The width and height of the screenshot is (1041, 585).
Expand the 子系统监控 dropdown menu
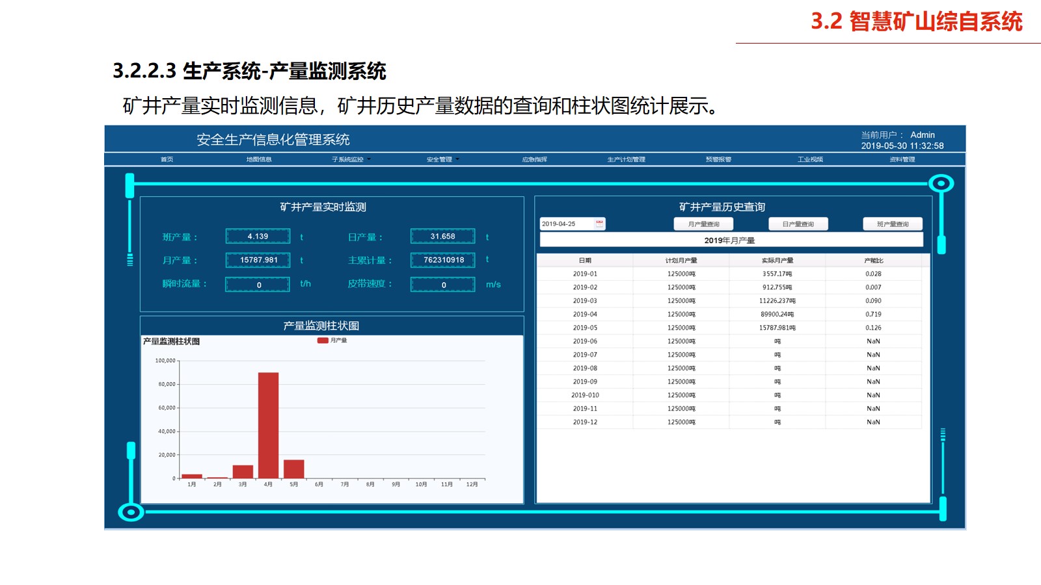pyautogui.click(x=351, y=159)
